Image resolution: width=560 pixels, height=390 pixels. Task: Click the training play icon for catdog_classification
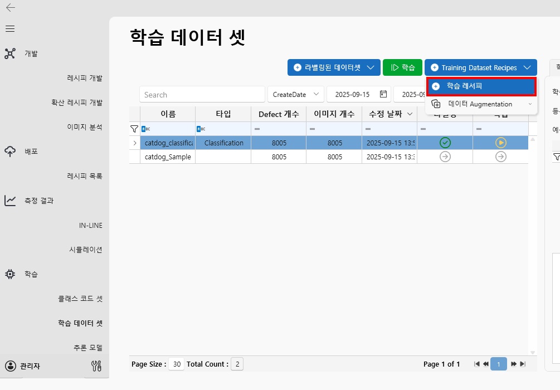[x=500, y=143]
